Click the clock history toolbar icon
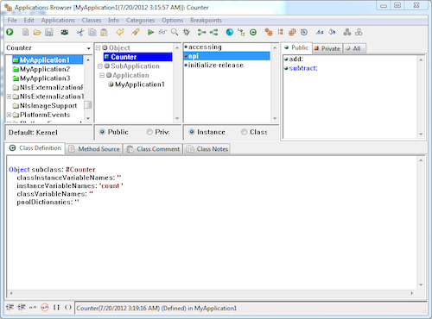The height and width of the screenshot is (319, 432). click(x=304, y=32)
